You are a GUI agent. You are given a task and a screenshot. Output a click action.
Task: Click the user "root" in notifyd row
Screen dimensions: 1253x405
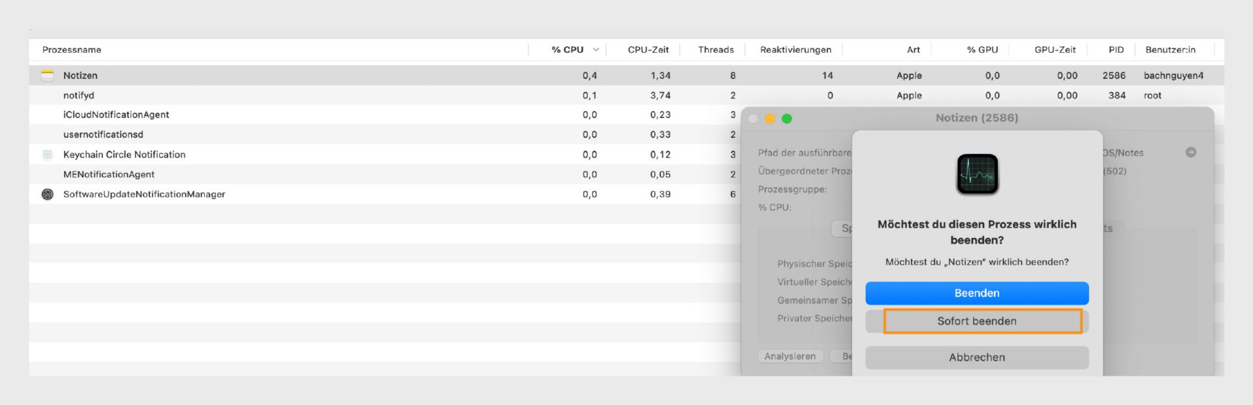[1152, 95]
